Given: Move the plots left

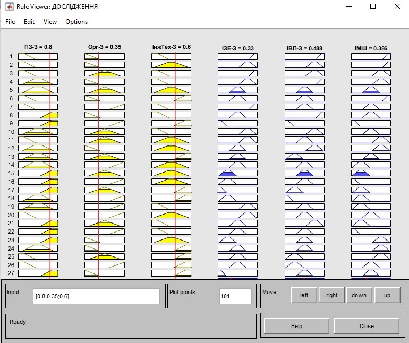Looking at the screenshot, I should [x=304, y=295].
